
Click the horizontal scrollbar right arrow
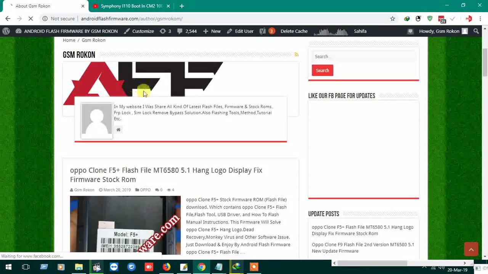point(464,263)
